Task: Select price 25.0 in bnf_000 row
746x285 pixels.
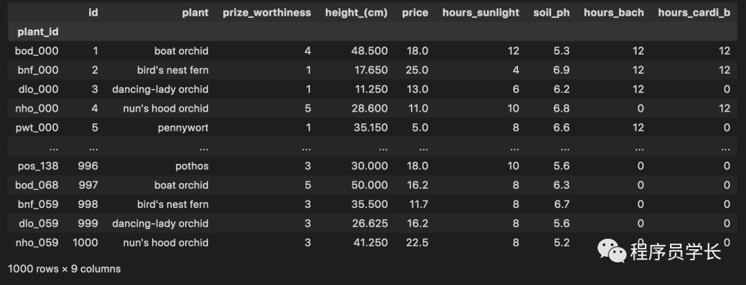Action: pyautogui.click(x=417, y=70)
